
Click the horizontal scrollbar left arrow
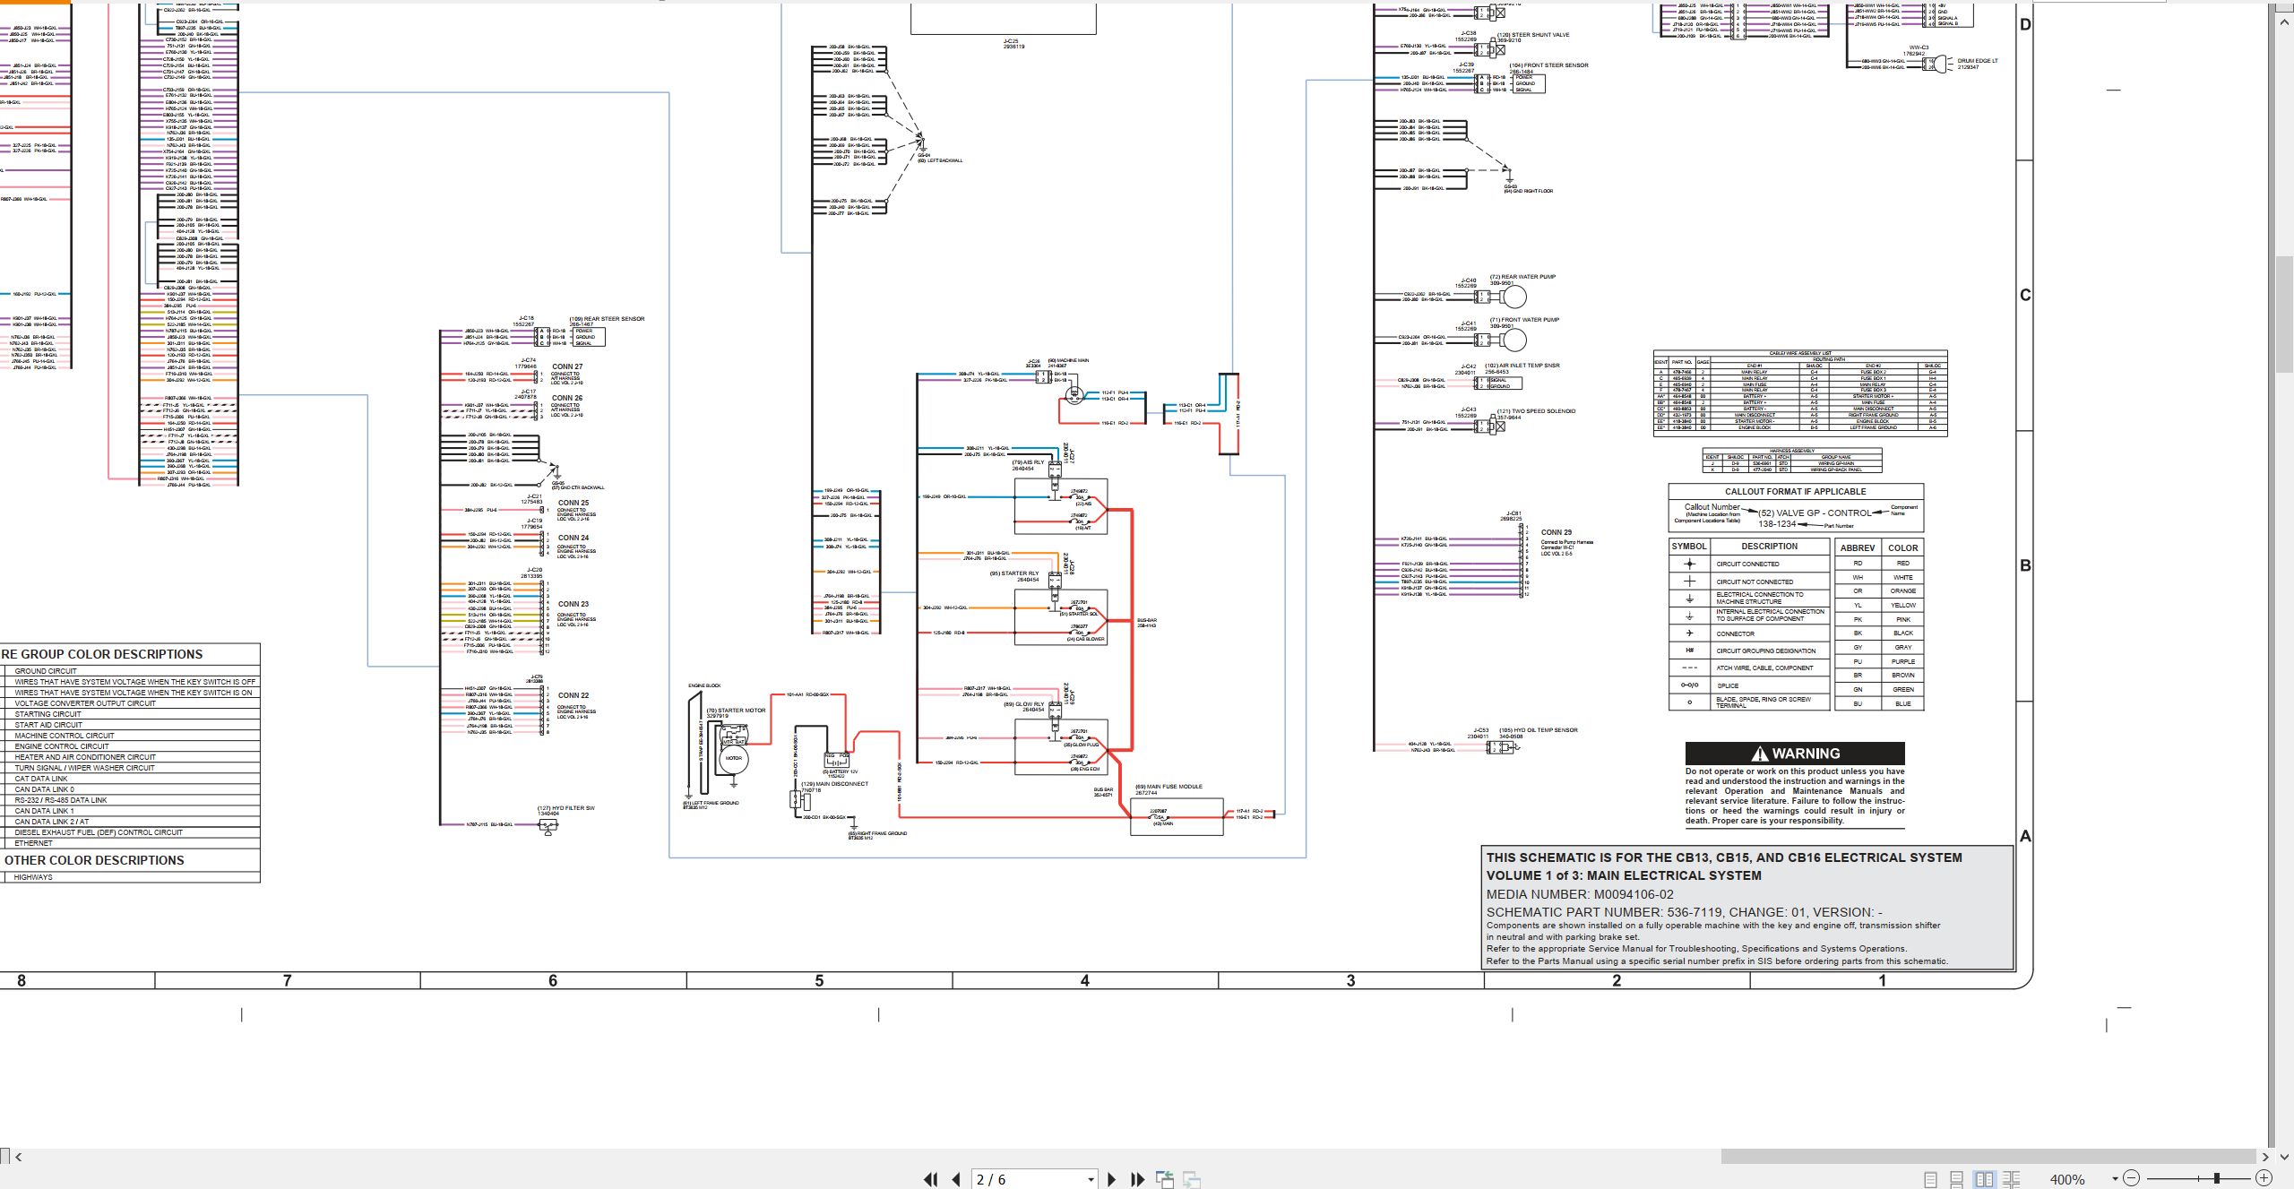pyautogui.click(x=18, y=1157)
